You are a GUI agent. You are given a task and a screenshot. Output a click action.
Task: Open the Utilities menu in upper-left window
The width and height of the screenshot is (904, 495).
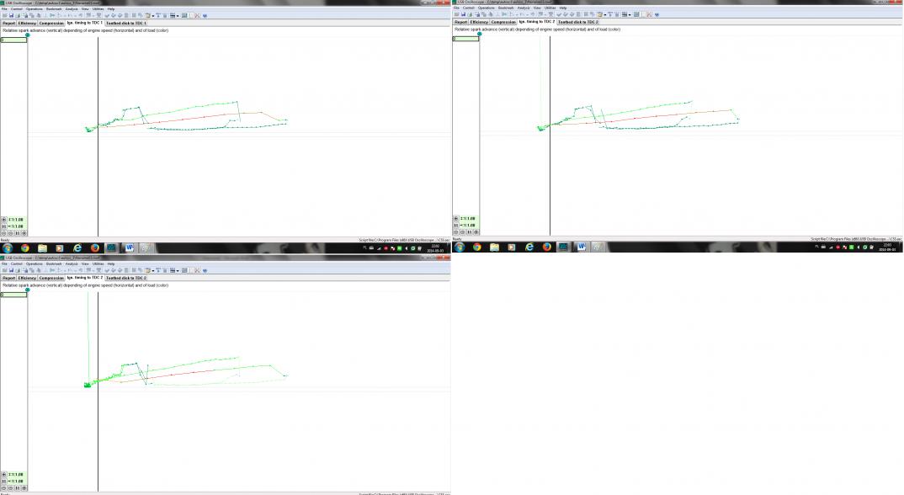98,9
